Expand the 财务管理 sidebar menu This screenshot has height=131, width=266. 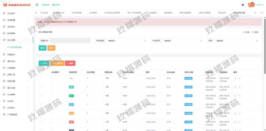pyautogui.click(x=17, y=34)
